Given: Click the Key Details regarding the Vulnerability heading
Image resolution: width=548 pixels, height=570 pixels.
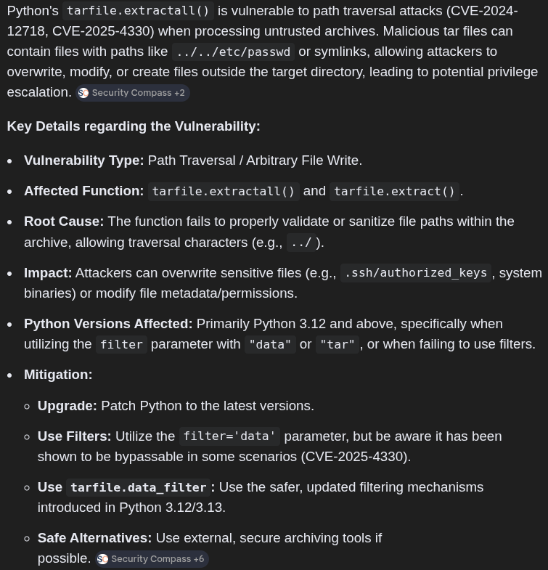Looking at the screenshot, I should pyautogui.click(x=134, y=126).
